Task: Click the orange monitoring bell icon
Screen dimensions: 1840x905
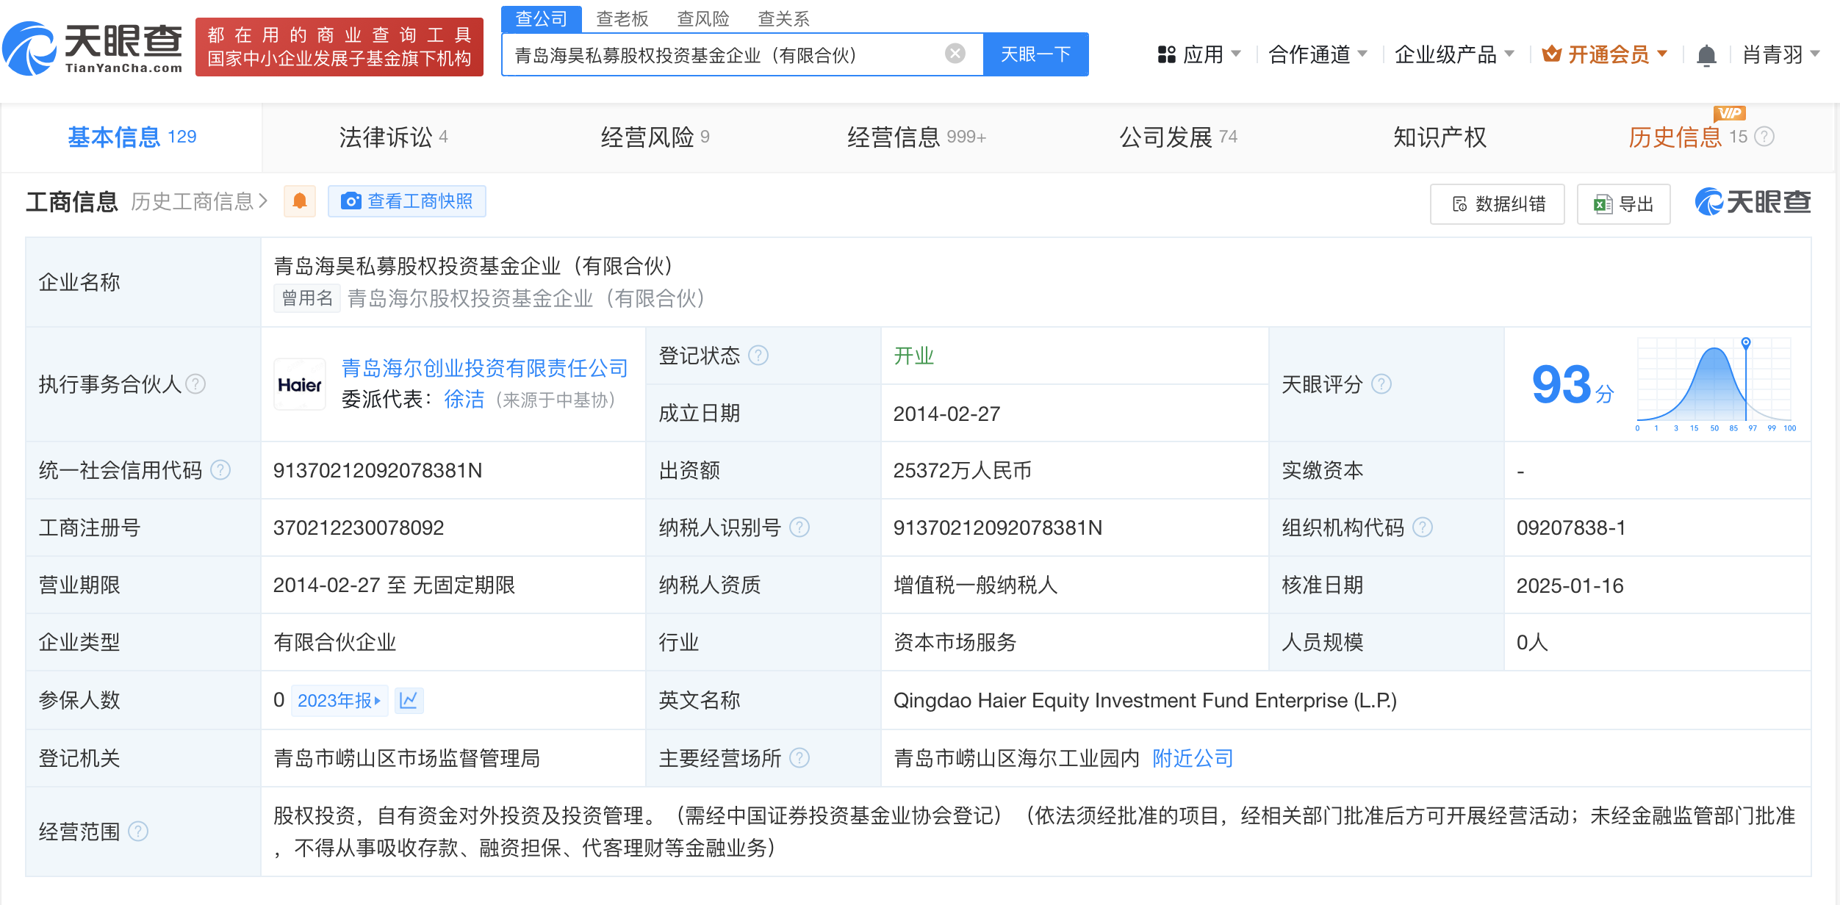Action: tap(300, 201)
